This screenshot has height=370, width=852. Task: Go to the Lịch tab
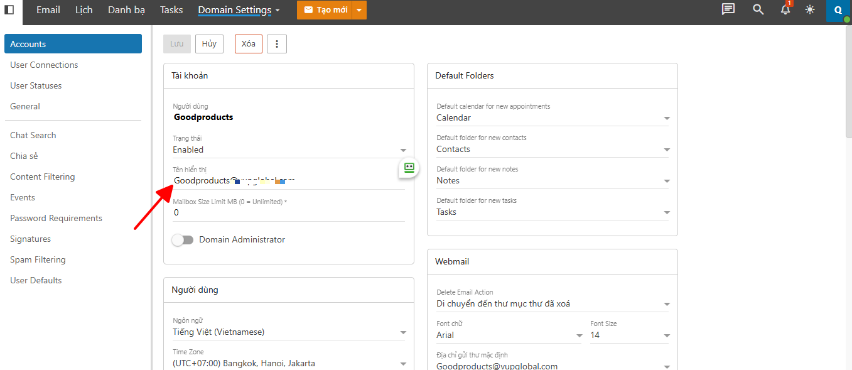[x=84, y=10]
